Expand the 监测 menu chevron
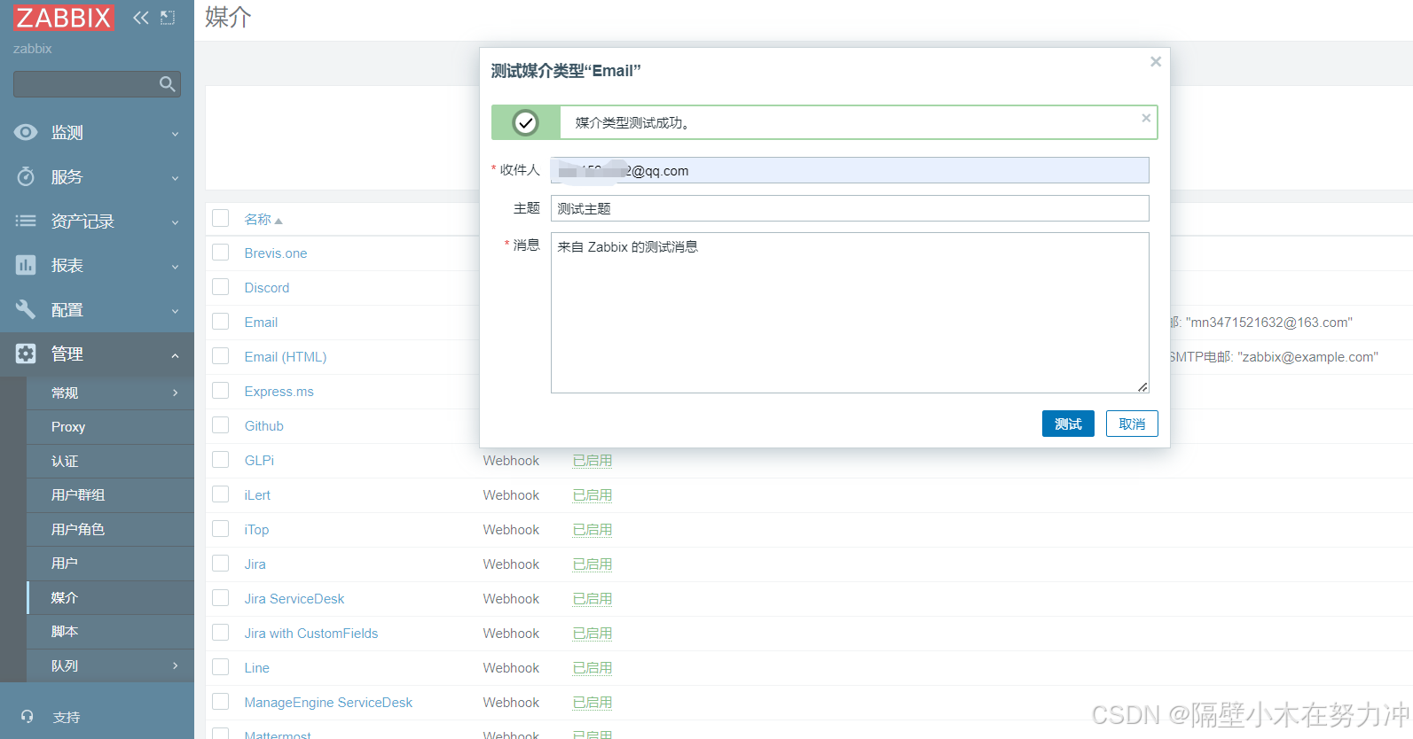1413x739 pixels. 175,134
